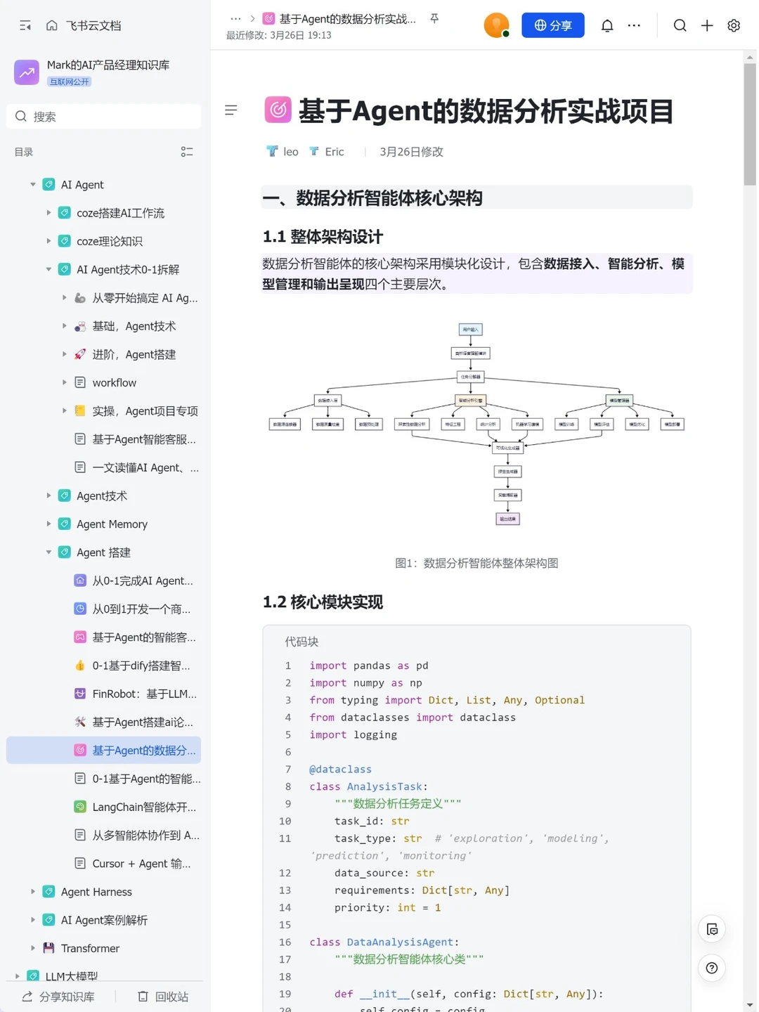Click the rocket icon of 进阶，Agent搭建
This screenshot has height=1012, width=759.
pos(80,354)
